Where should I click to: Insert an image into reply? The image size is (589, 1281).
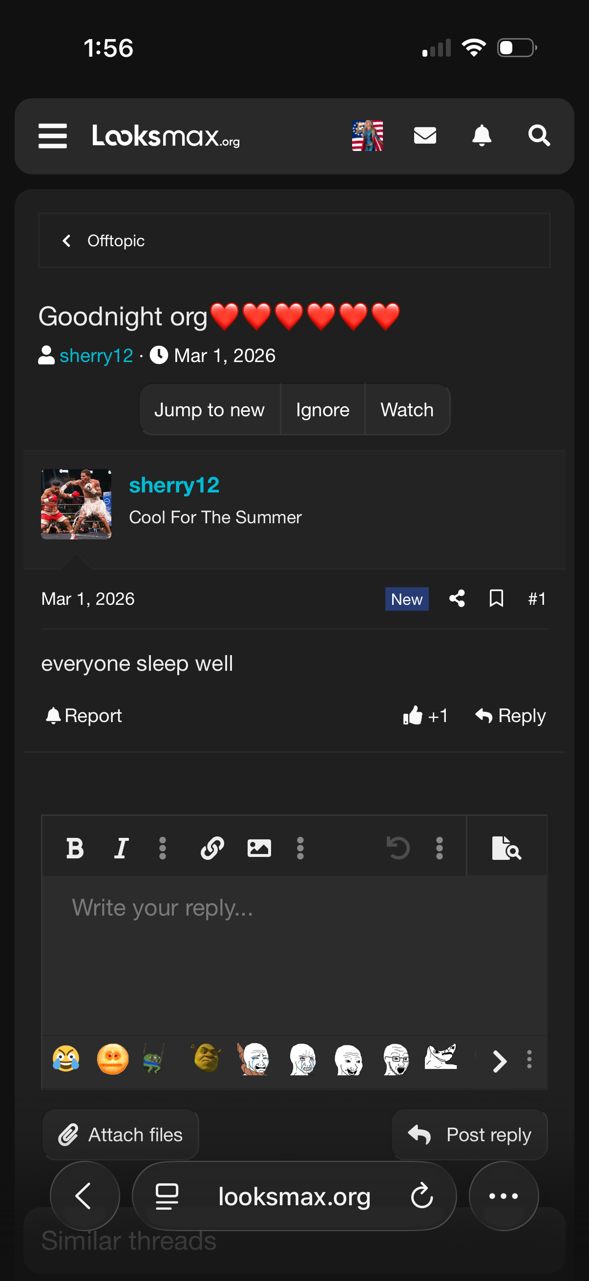coord(259,848)
